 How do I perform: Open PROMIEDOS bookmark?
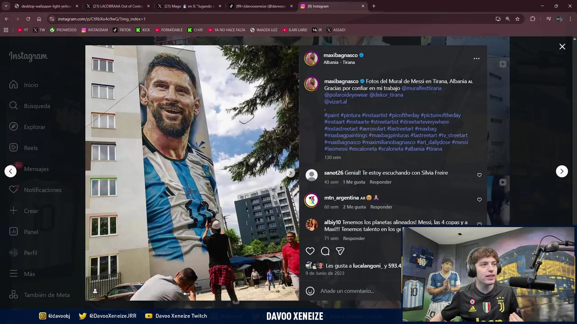coord(63,30)
